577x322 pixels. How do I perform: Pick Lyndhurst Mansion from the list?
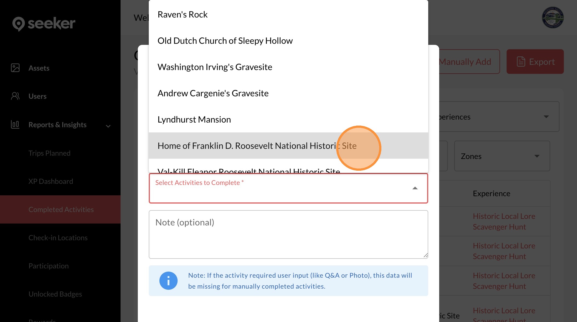click(194, 120)
